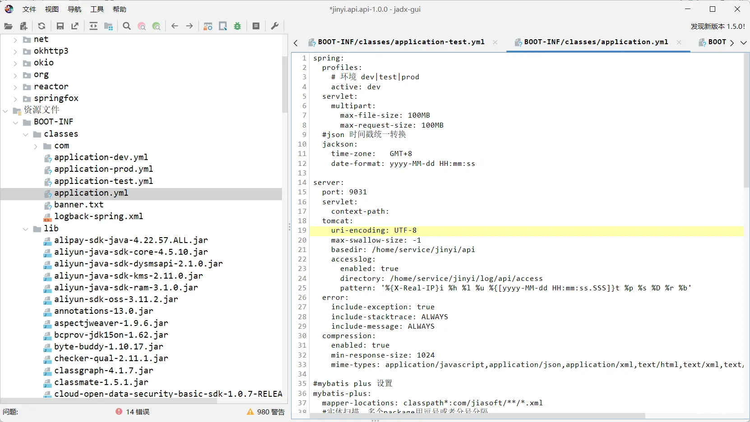The width and height of the screenshot is (750, 422).
Task: Select application-test.yml in the tree
Action: pyautogui.click(x=103, y=181)
